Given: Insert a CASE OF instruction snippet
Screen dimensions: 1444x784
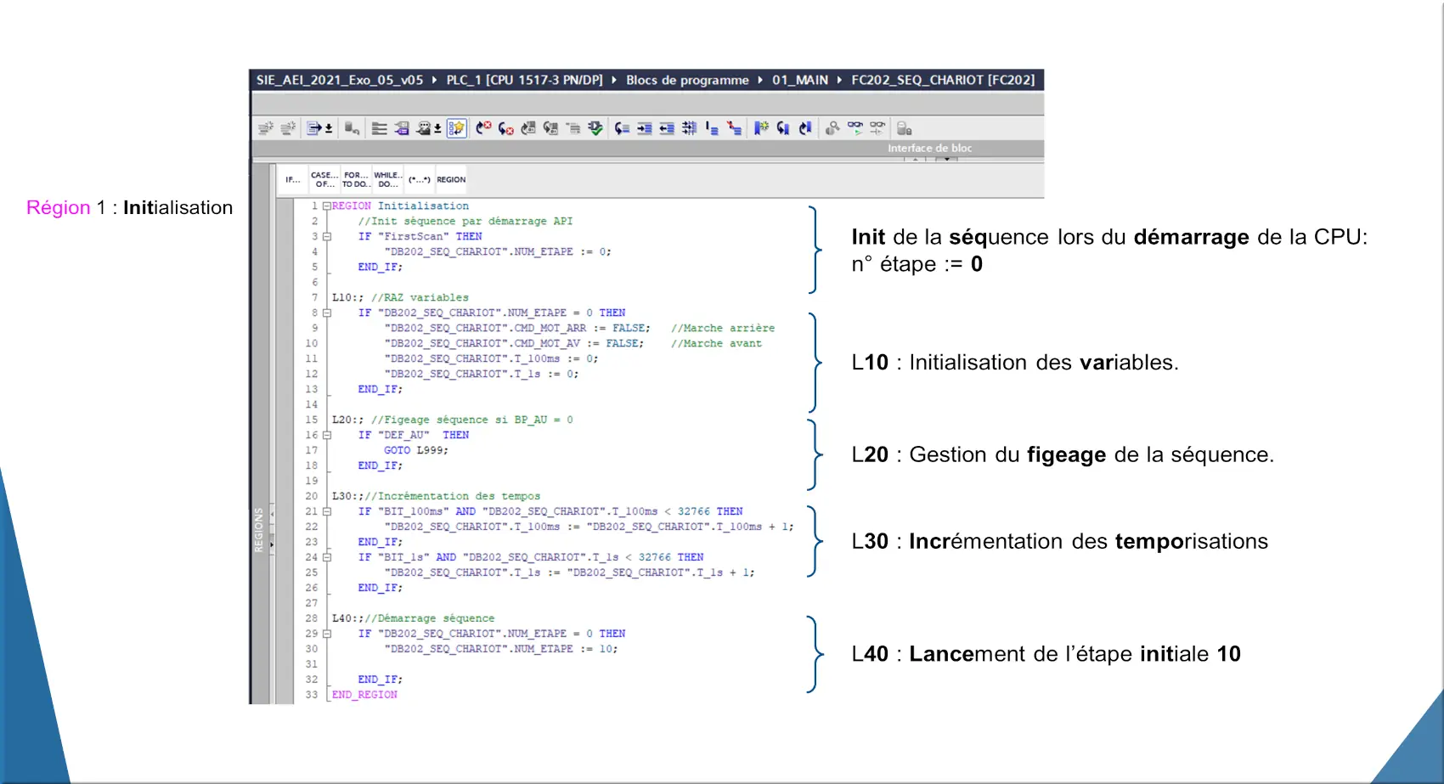Looking at the screenshot, I should (324, 180).
